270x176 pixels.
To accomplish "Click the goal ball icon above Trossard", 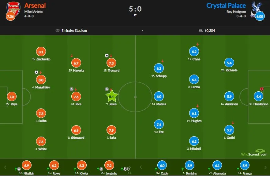I will (x=107, y=56).
